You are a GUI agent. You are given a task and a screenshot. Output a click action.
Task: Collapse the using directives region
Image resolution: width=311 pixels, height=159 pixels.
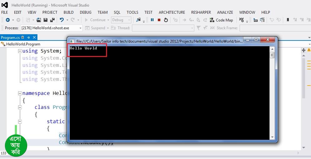click(20, 51)
